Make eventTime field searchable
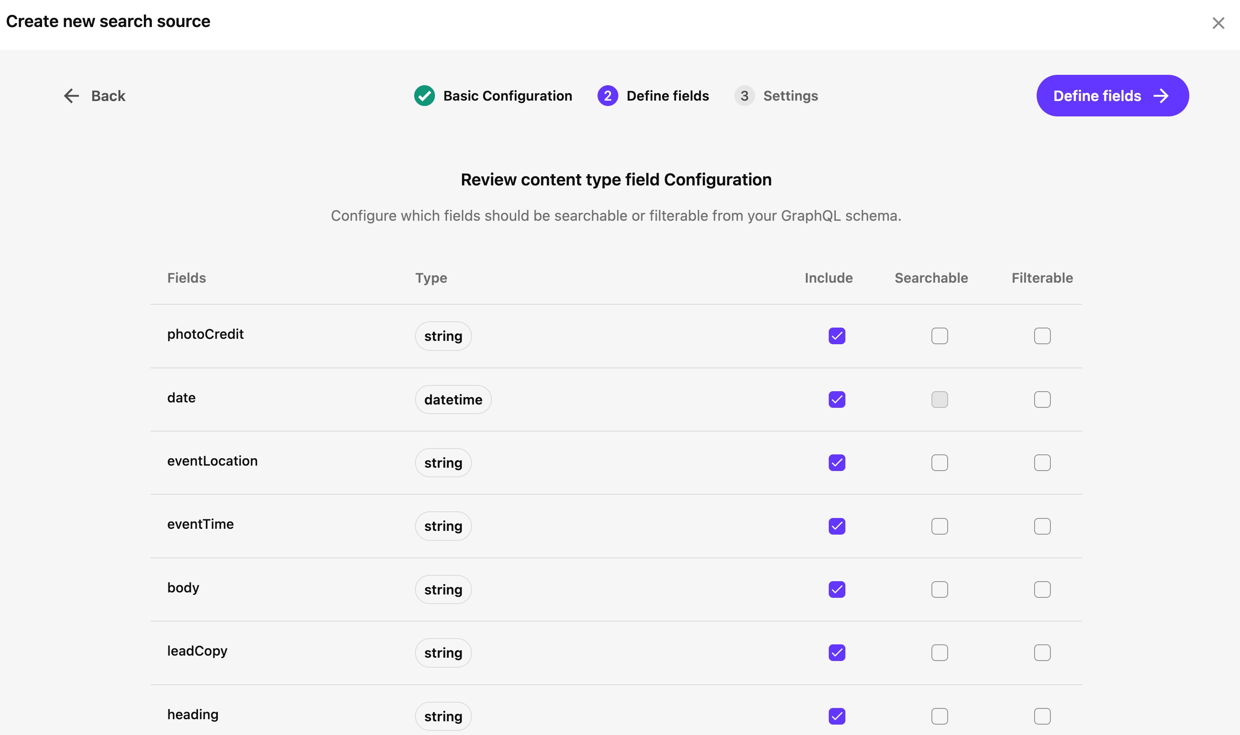The width and height of the screenshot is (1240, 735). (939, 526)
